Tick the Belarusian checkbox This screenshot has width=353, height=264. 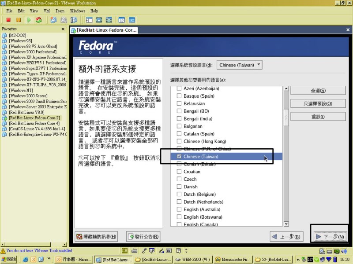click(179, 103)
